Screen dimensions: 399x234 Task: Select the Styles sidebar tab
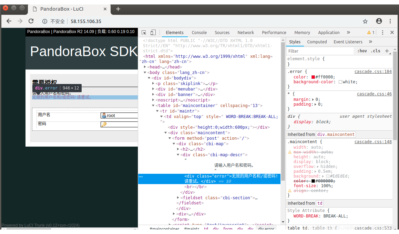(295, 42)
